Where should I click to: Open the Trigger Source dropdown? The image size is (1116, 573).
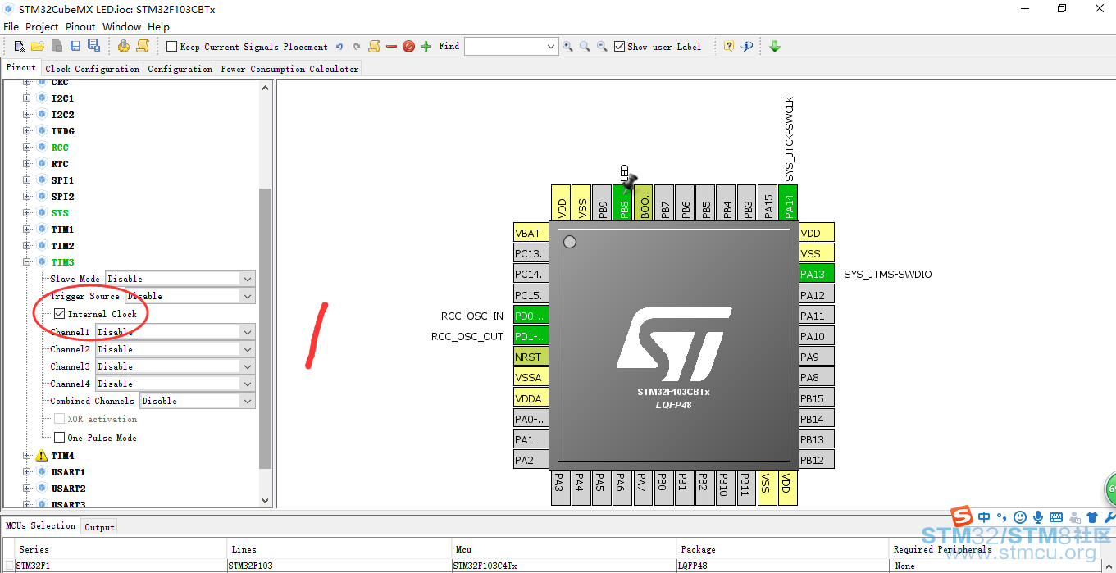coord(248,296)
